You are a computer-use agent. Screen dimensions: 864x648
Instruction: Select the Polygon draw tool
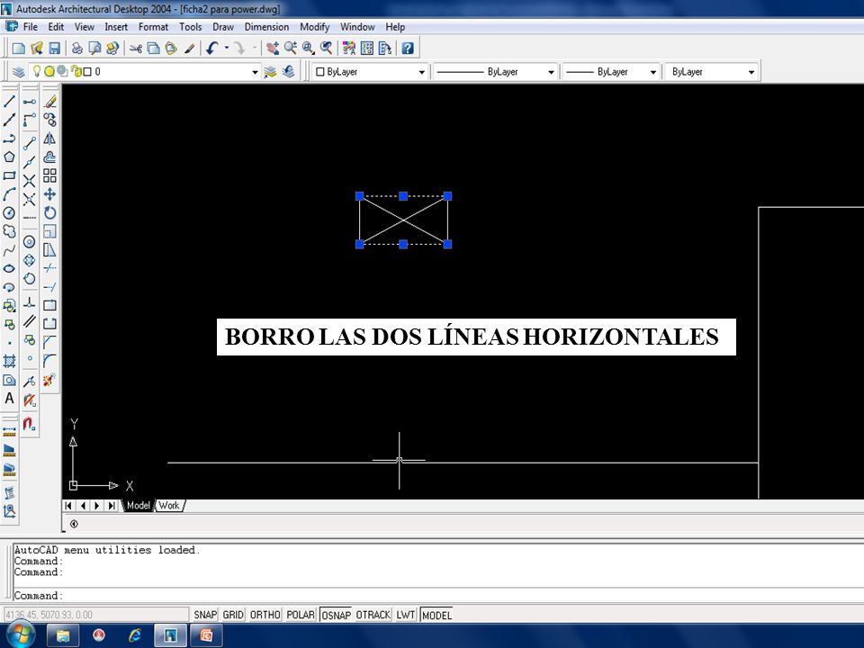pyautogui.click(x=9, y=157)
